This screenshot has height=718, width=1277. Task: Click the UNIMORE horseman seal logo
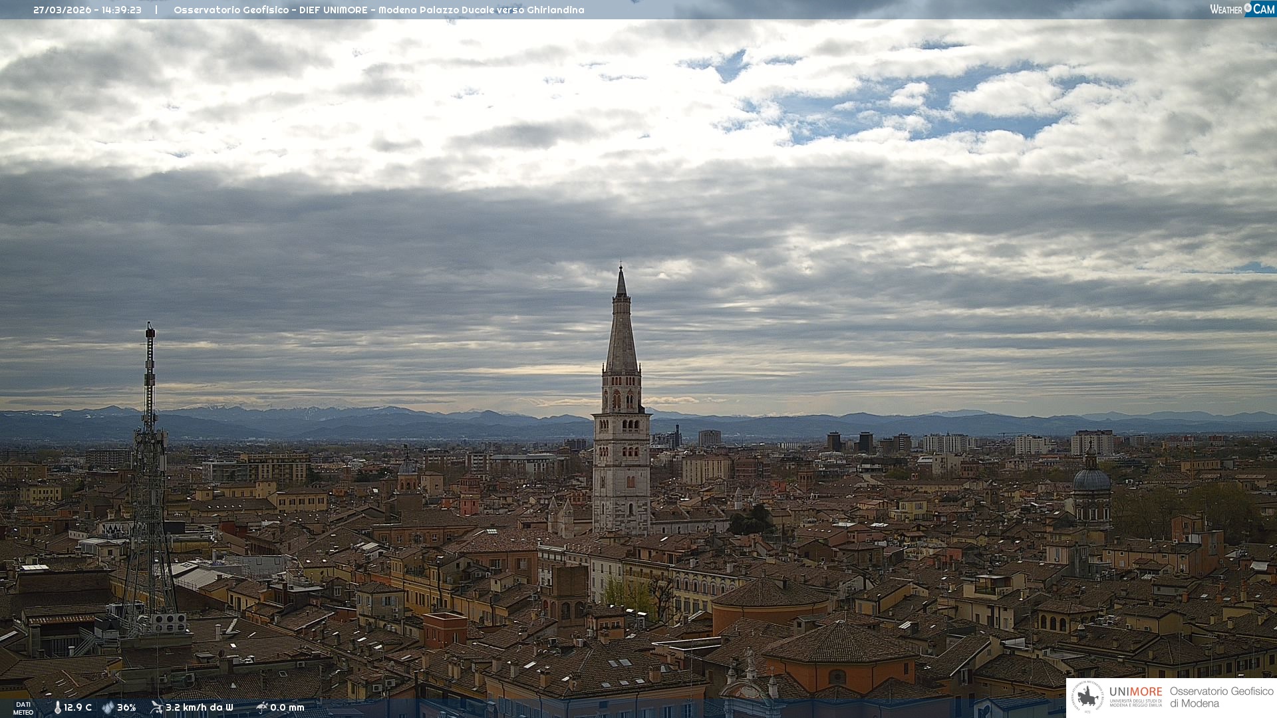(1087, 697)
